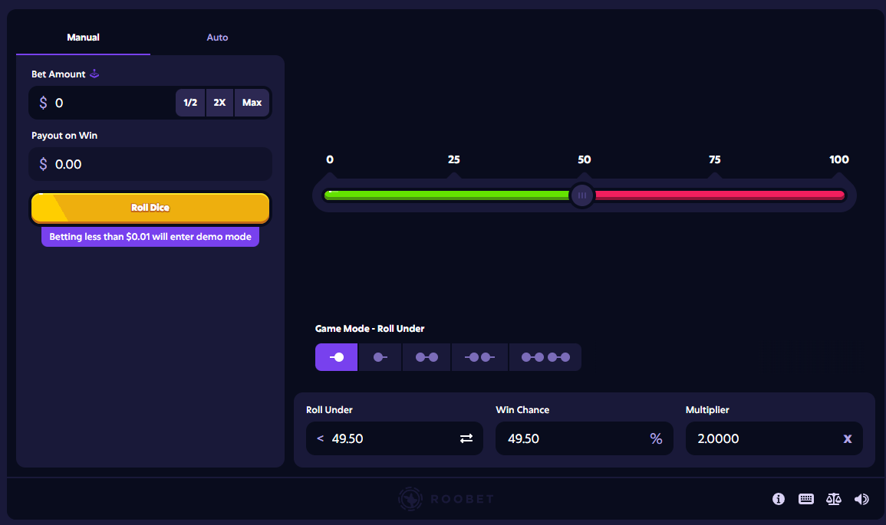This screenshot has height=525, width=886.
Task: Switch to the Manual tab
Action: 83,38
